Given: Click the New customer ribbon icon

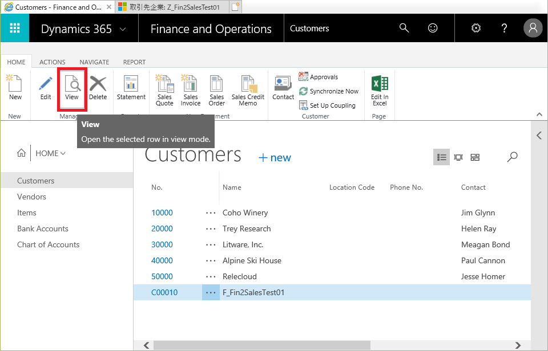Looking at the screenshot, I should click(15, 87).
